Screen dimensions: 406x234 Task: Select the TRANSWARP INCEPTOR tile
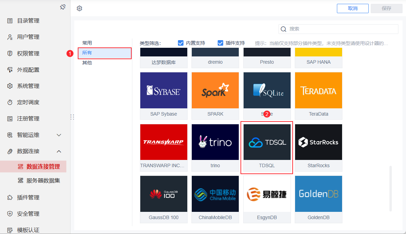(x=164, y=147)
